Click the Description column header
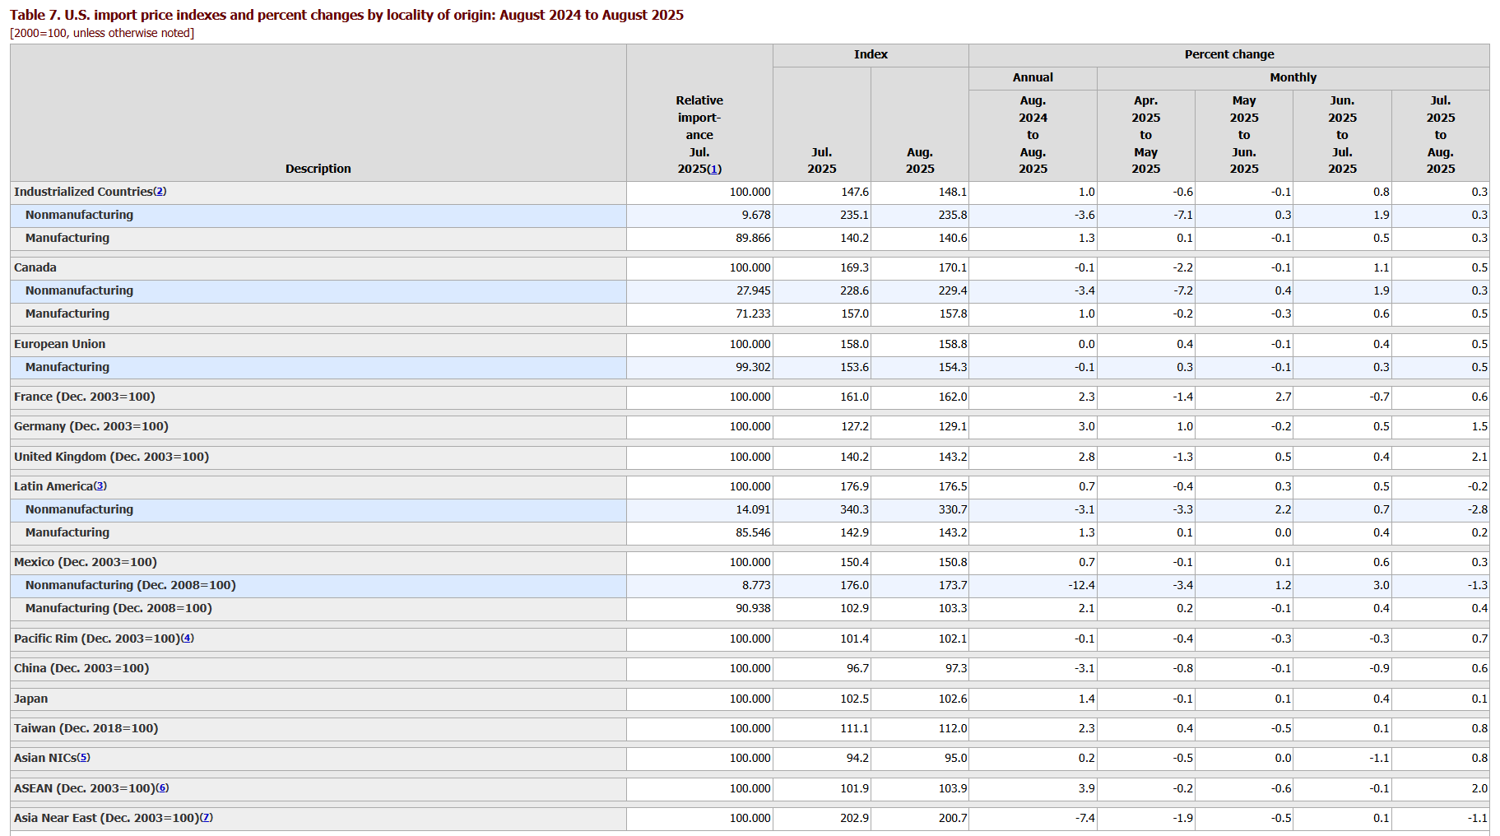The width and height of the screenshot is (1500, 836). pyautogui.click(x=318, y=169)
